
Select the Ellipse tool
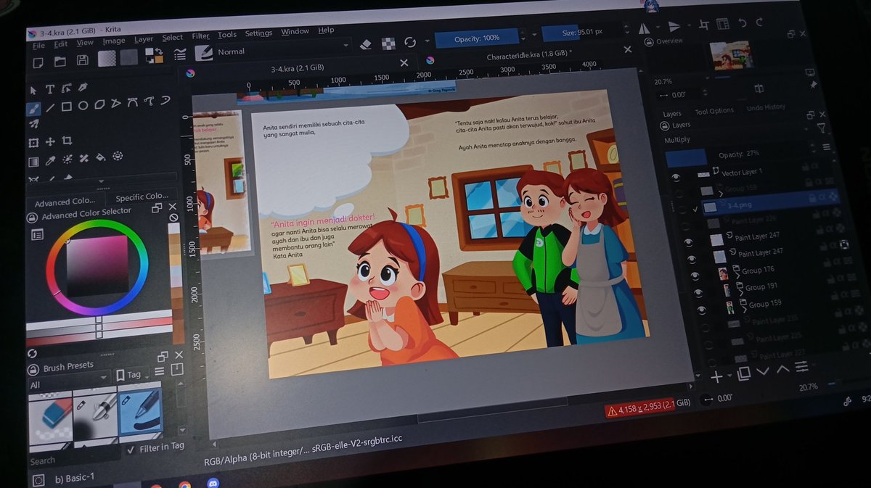(x=83, y=106)
